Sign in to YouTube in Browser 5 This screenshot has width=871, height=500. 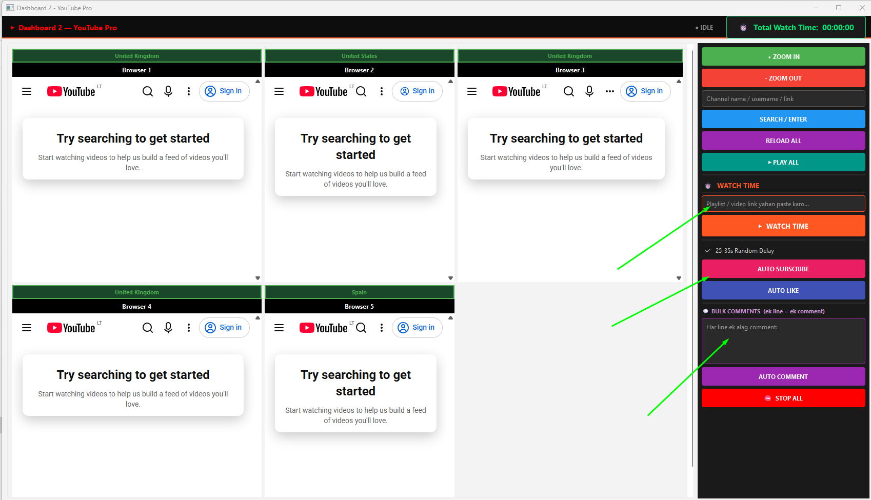coord(417,328)
